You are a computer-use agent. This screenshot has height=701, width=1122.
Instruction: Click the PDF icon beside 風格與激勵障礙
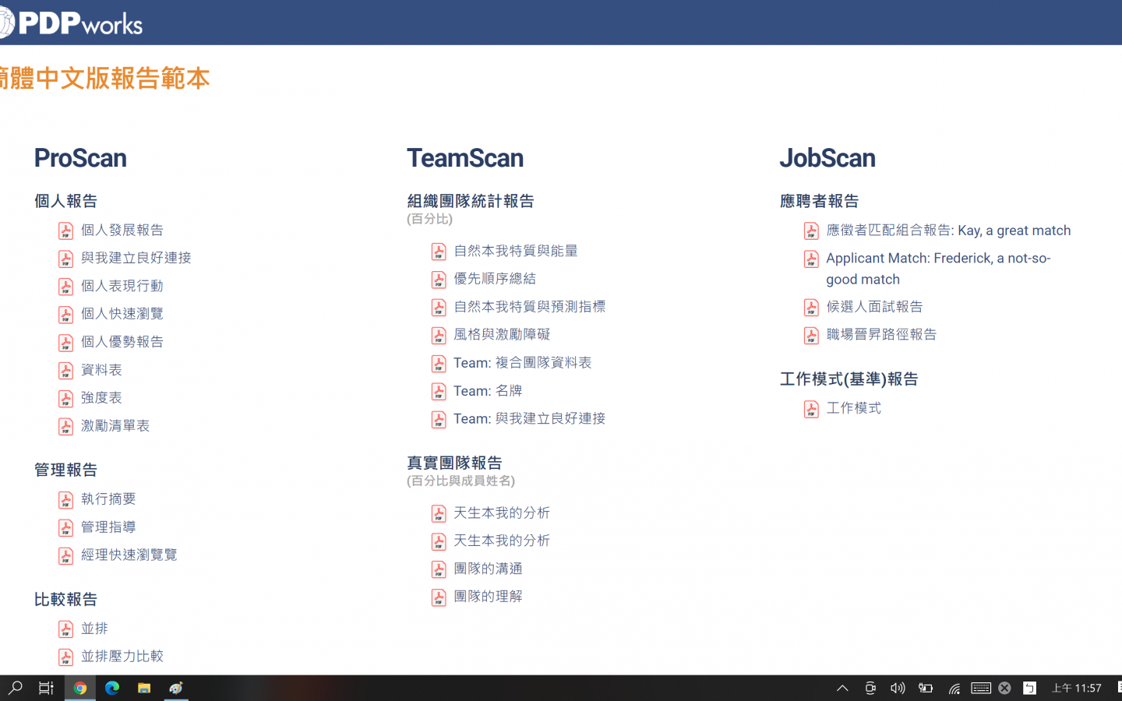pos(439,336)
